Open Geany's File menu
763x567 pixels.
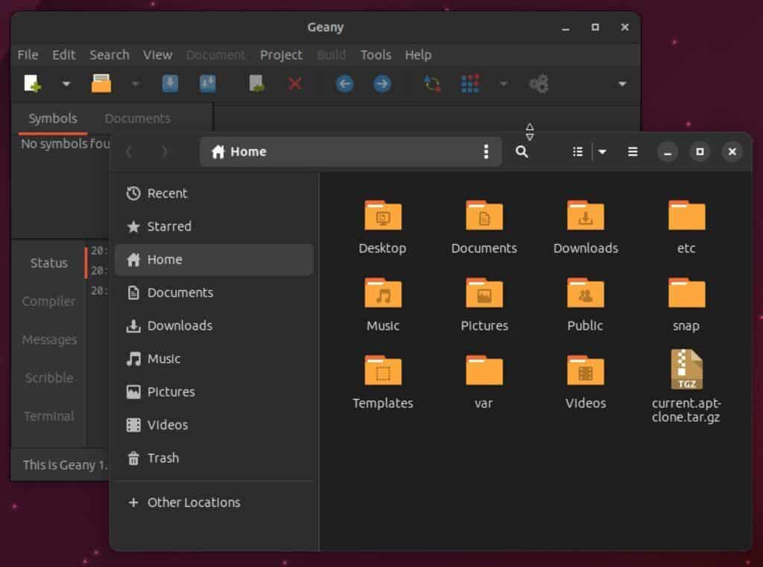click(x=28, y=55)
